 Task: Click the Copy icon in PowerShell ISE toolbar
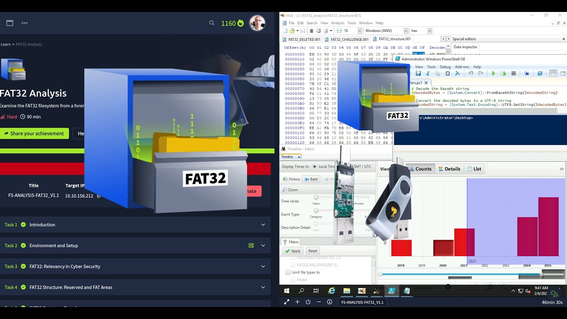point(438,74)
